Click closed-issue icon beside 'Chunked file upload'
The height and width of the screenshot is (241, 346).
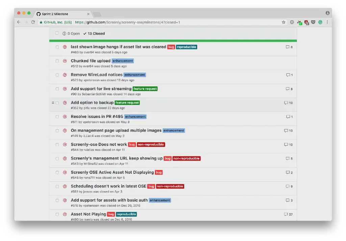(65, 61)
